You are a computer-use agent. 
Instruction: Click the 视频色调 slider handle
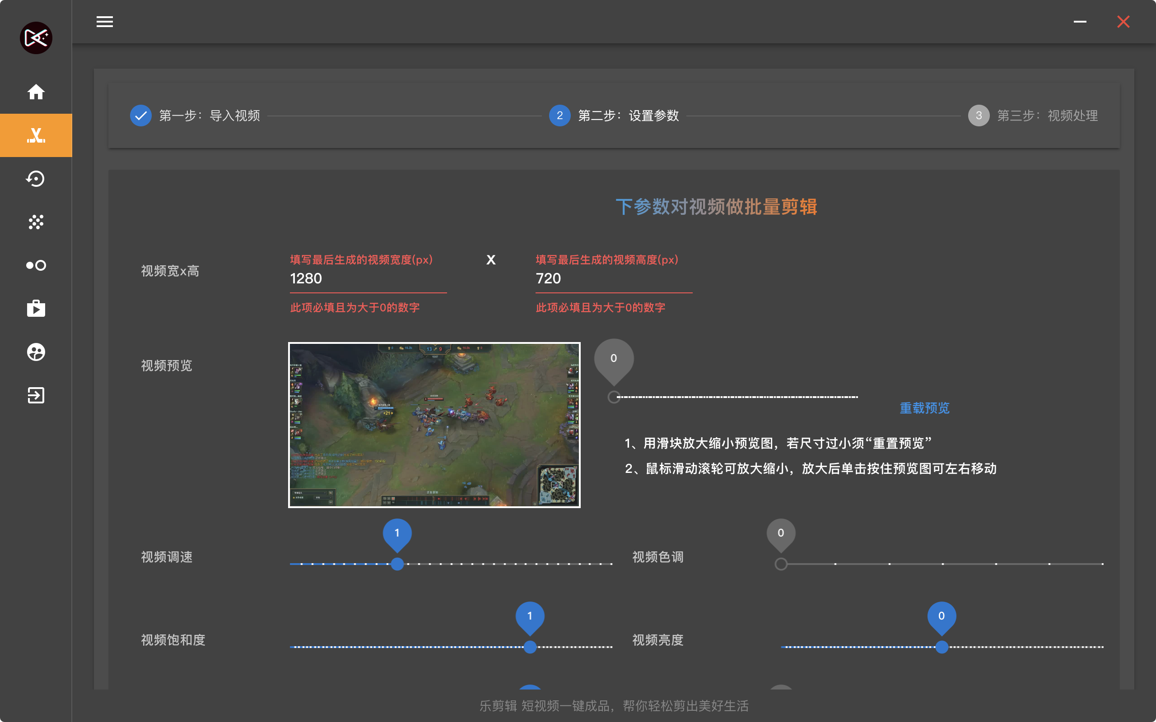pyautogui.click(x=781, y=564)
